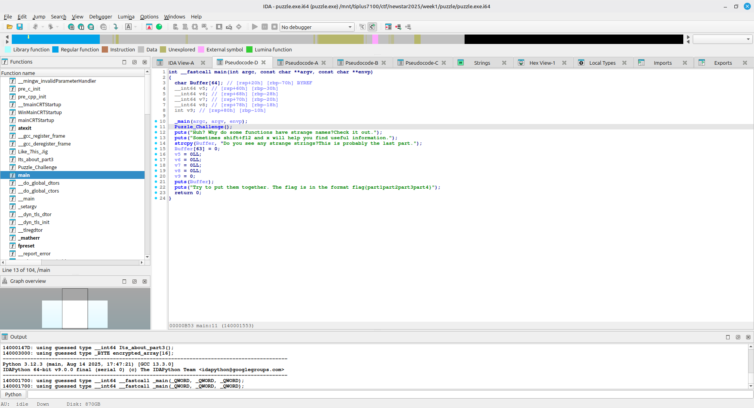
Task: Click the open file folder icon
Action: 9,27
